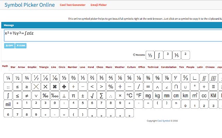Insert the one quarter fraction symbol
This screenshot has height=138, width=222.
pos(8,78)
